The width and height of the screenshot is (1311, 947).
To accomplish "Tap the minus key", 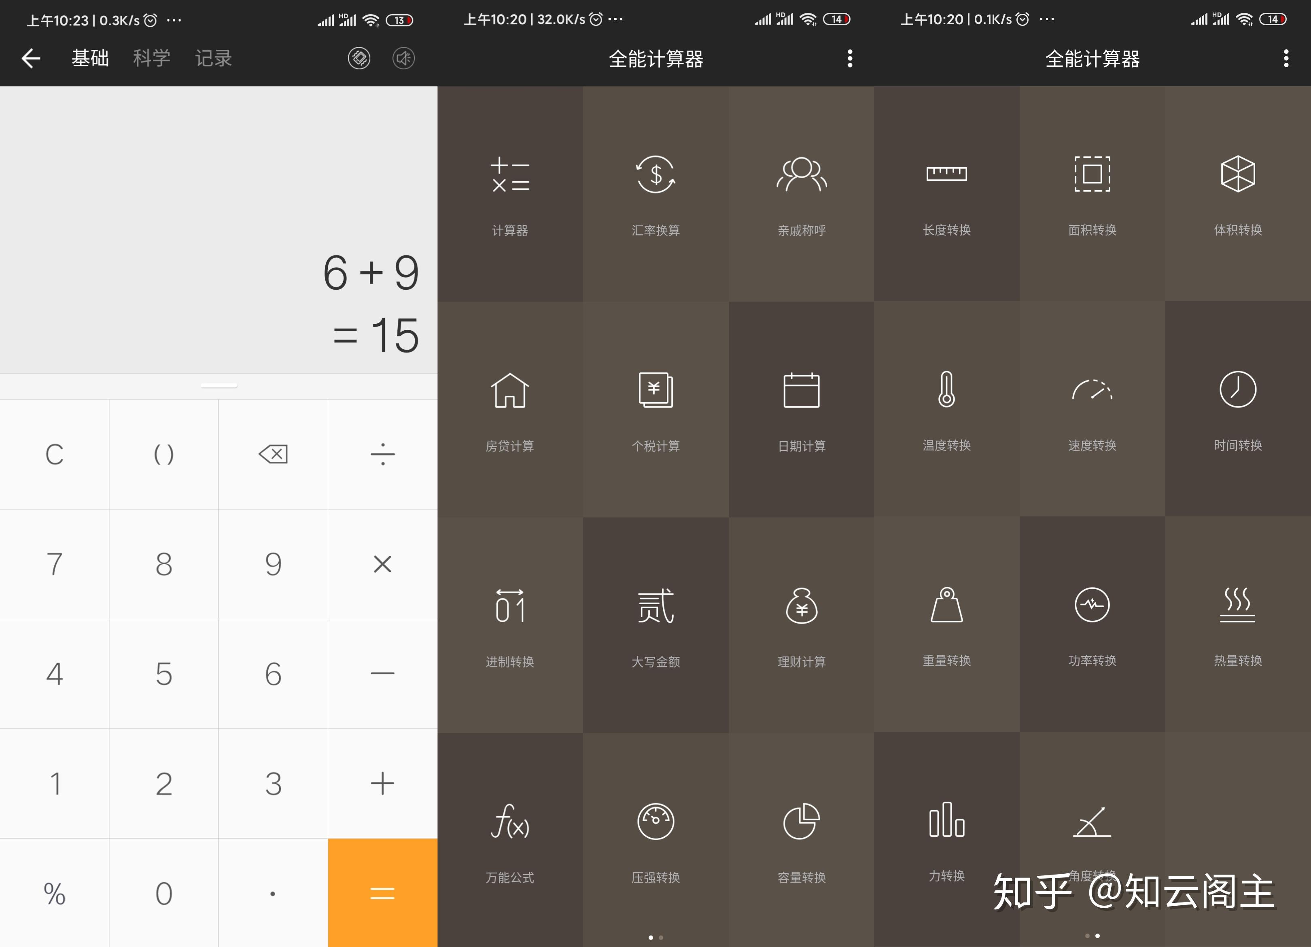I will pos(383,673).
